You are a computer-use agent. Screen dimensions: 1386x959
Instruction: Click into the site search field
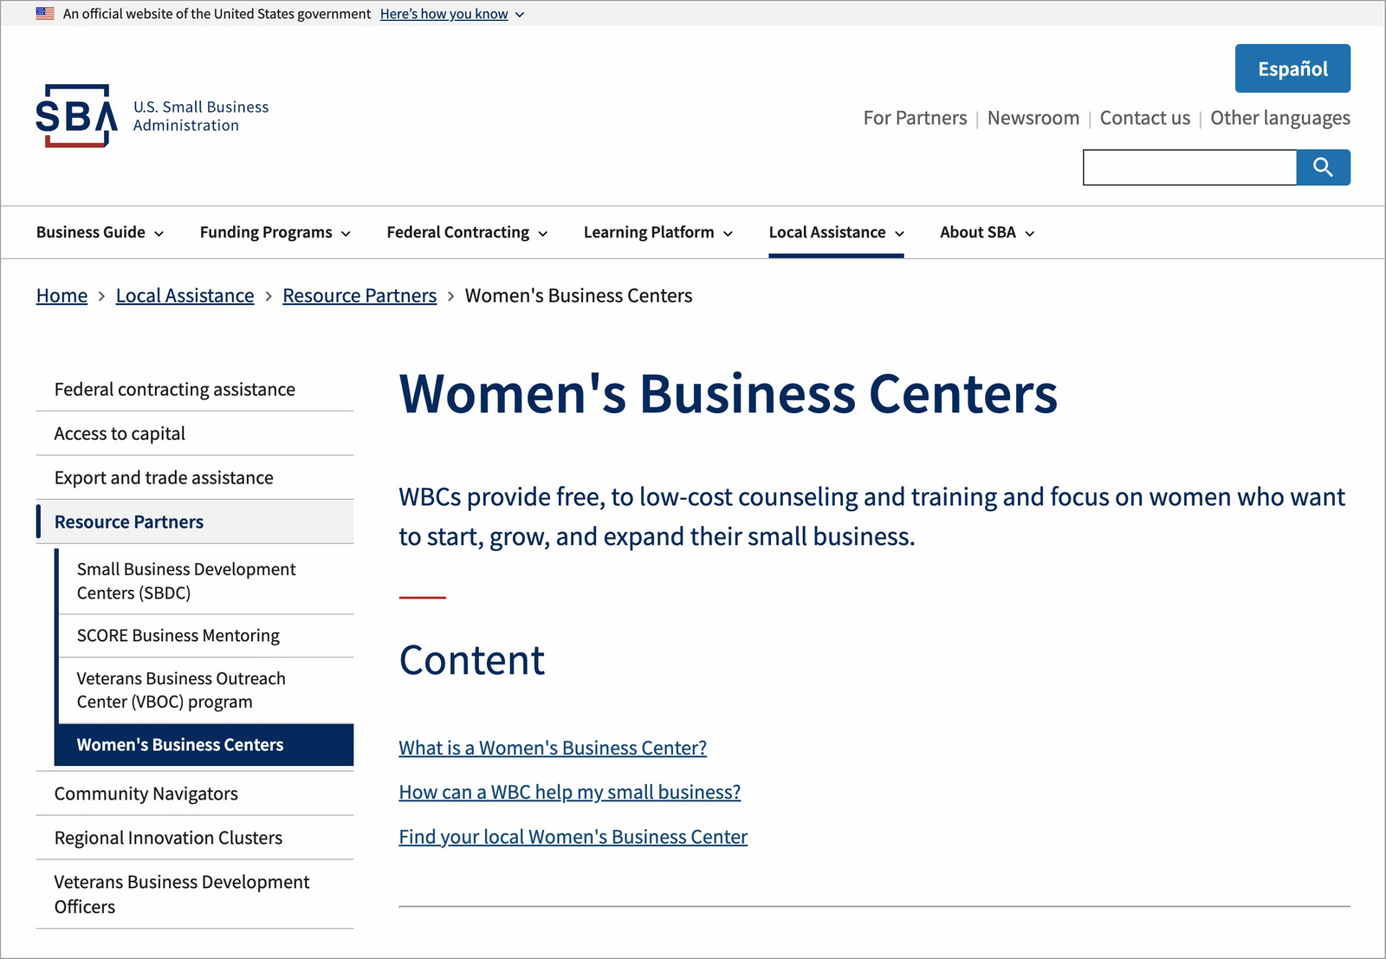click(x=1188, y=167)
